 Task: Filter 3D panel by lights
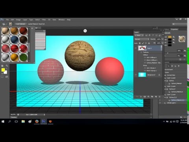click(179, 66)
